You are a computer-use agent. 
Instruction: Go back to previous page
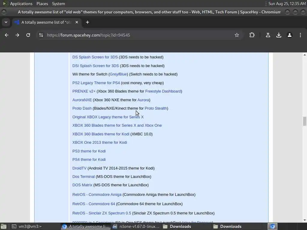pos(7,35)
